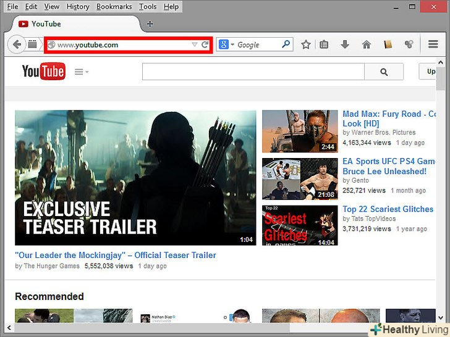
Task: Open the Downloads arrow icon
Action: 345,44
